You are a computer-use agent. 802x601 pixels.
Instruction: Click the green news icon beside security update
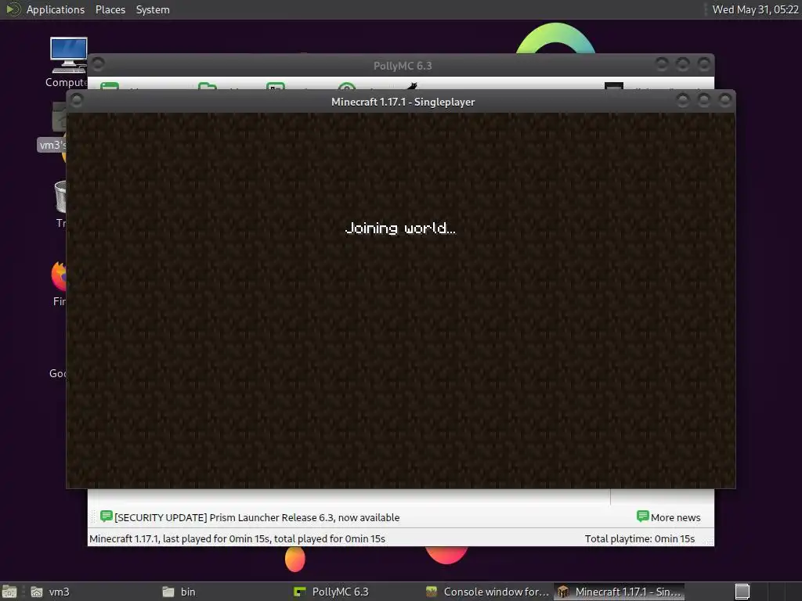107,516
